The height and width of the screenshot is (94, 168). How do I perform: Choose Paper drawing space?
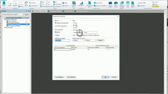(57, 35)
